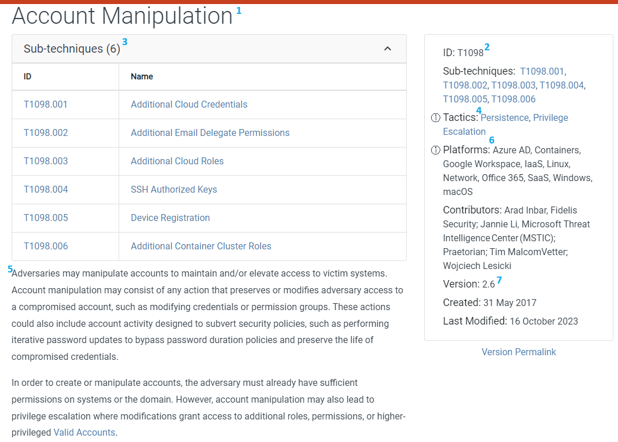Select T1098.005 in the table ID column
This screenshot has height=442, width=618.
[x=46, y=218]
